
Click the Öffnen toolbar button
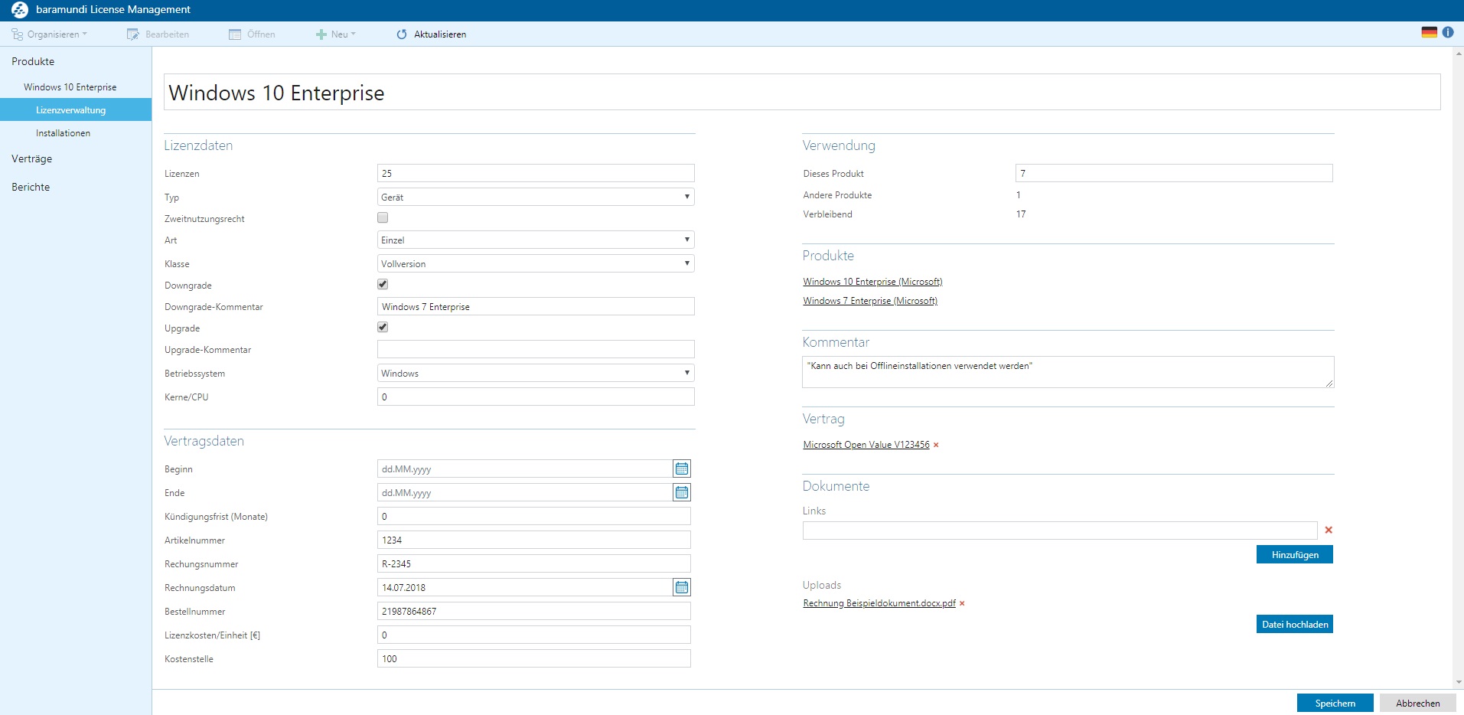pos(252,34)
